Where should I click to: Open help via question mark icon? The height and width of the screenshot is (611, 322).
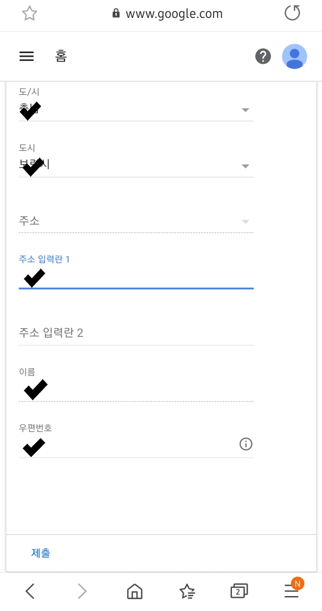(x=263, y=57)
